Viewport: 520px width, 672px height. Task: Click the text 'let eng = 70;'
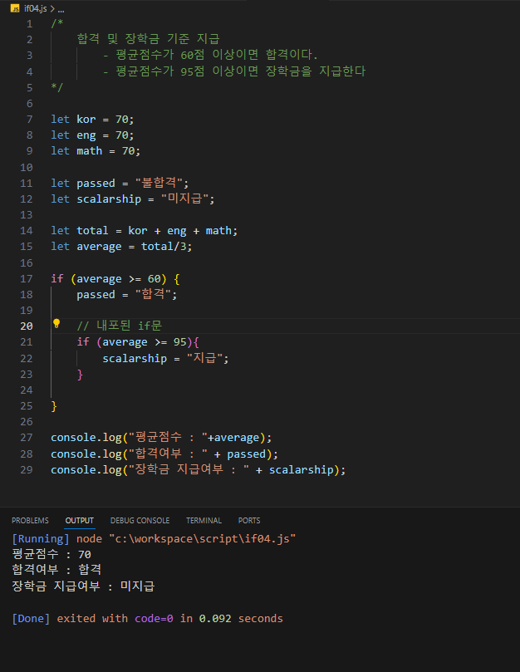(92, 135)
